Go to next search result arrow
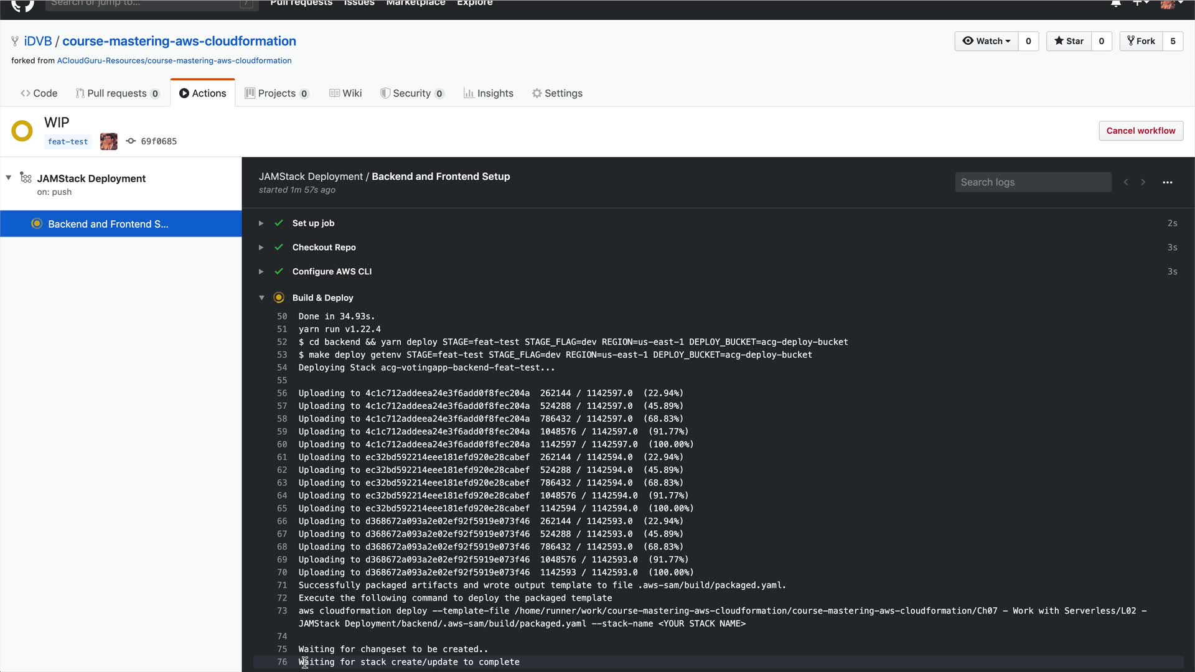The width and height of the screenshot is (1195, 672). point(1143,182)
